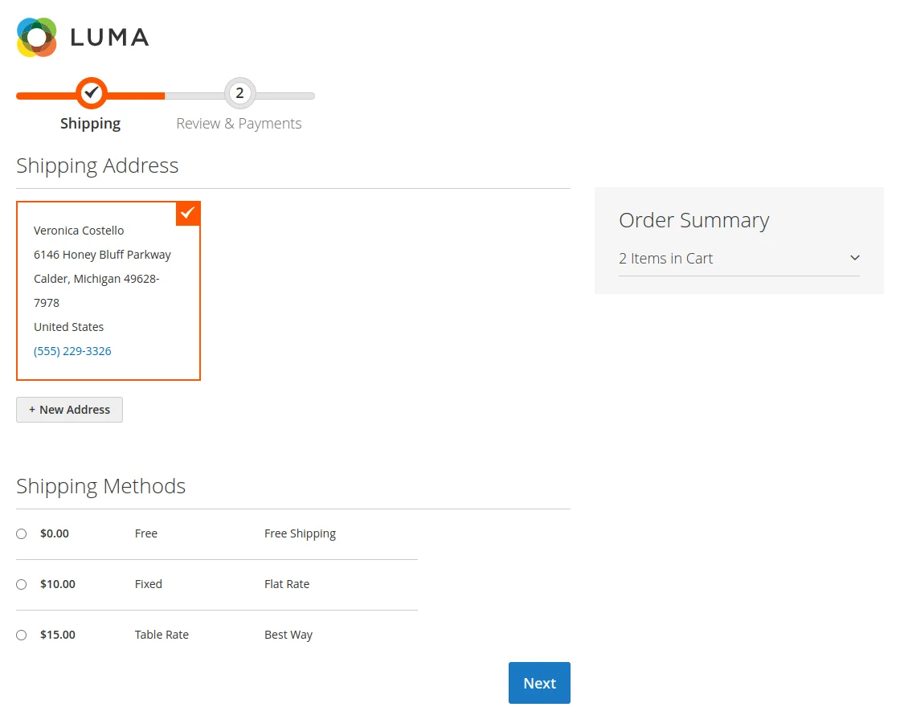This screenshot has height=707, width=900.
Task: Select the $0.00 Free Shipping radio button
Action: point(22,533)
